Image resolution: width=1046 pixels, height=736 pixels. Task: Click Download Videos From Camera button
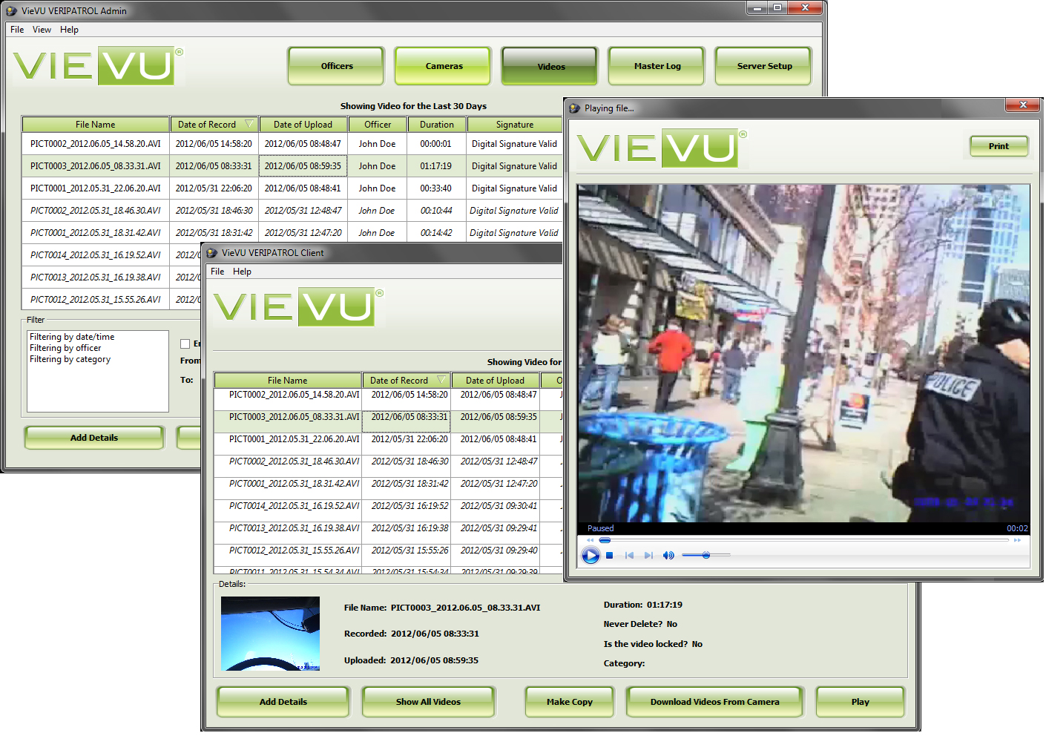(714, 702)
